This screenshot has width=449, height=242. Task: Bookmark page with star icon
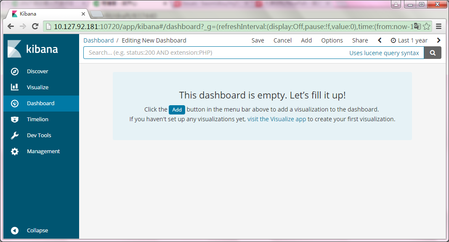(x=427, y=27)
